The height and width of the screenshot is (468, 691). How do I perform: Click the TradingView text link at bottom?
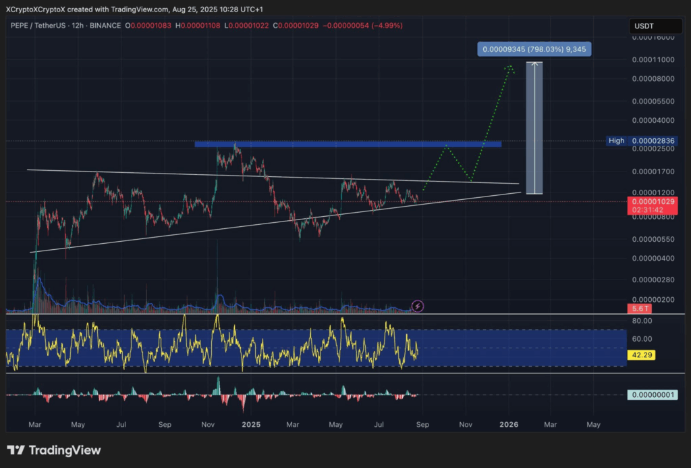click(64, 450)
